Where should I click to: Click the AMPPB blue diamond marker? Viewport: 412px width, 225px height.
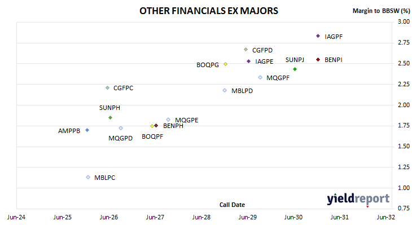[x=87, y=130]
